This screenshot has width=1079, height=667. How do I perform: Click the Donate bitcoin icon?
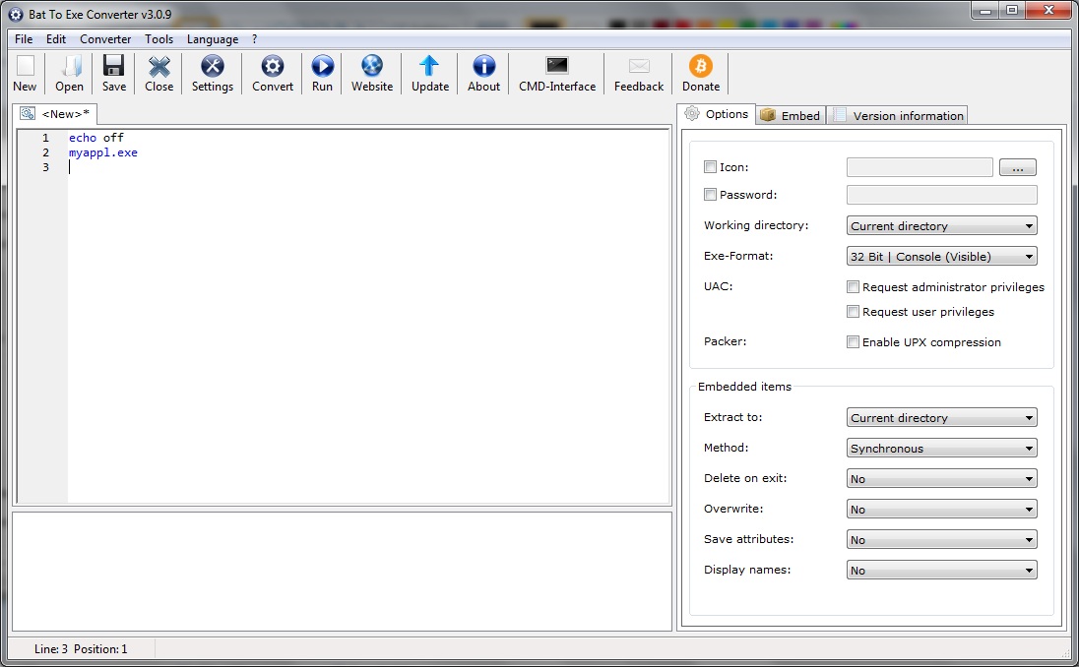[700, 67]
